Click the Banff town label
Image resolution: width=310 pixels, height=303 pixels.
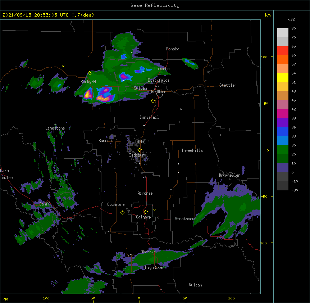pos(45,204)
